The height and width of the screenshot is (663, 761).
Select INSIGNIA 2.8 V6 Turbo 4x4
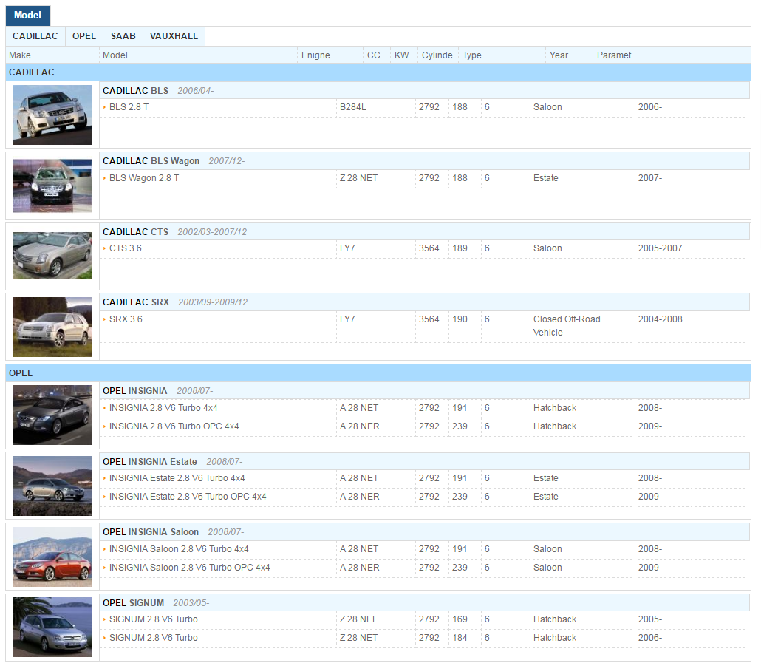163,408
